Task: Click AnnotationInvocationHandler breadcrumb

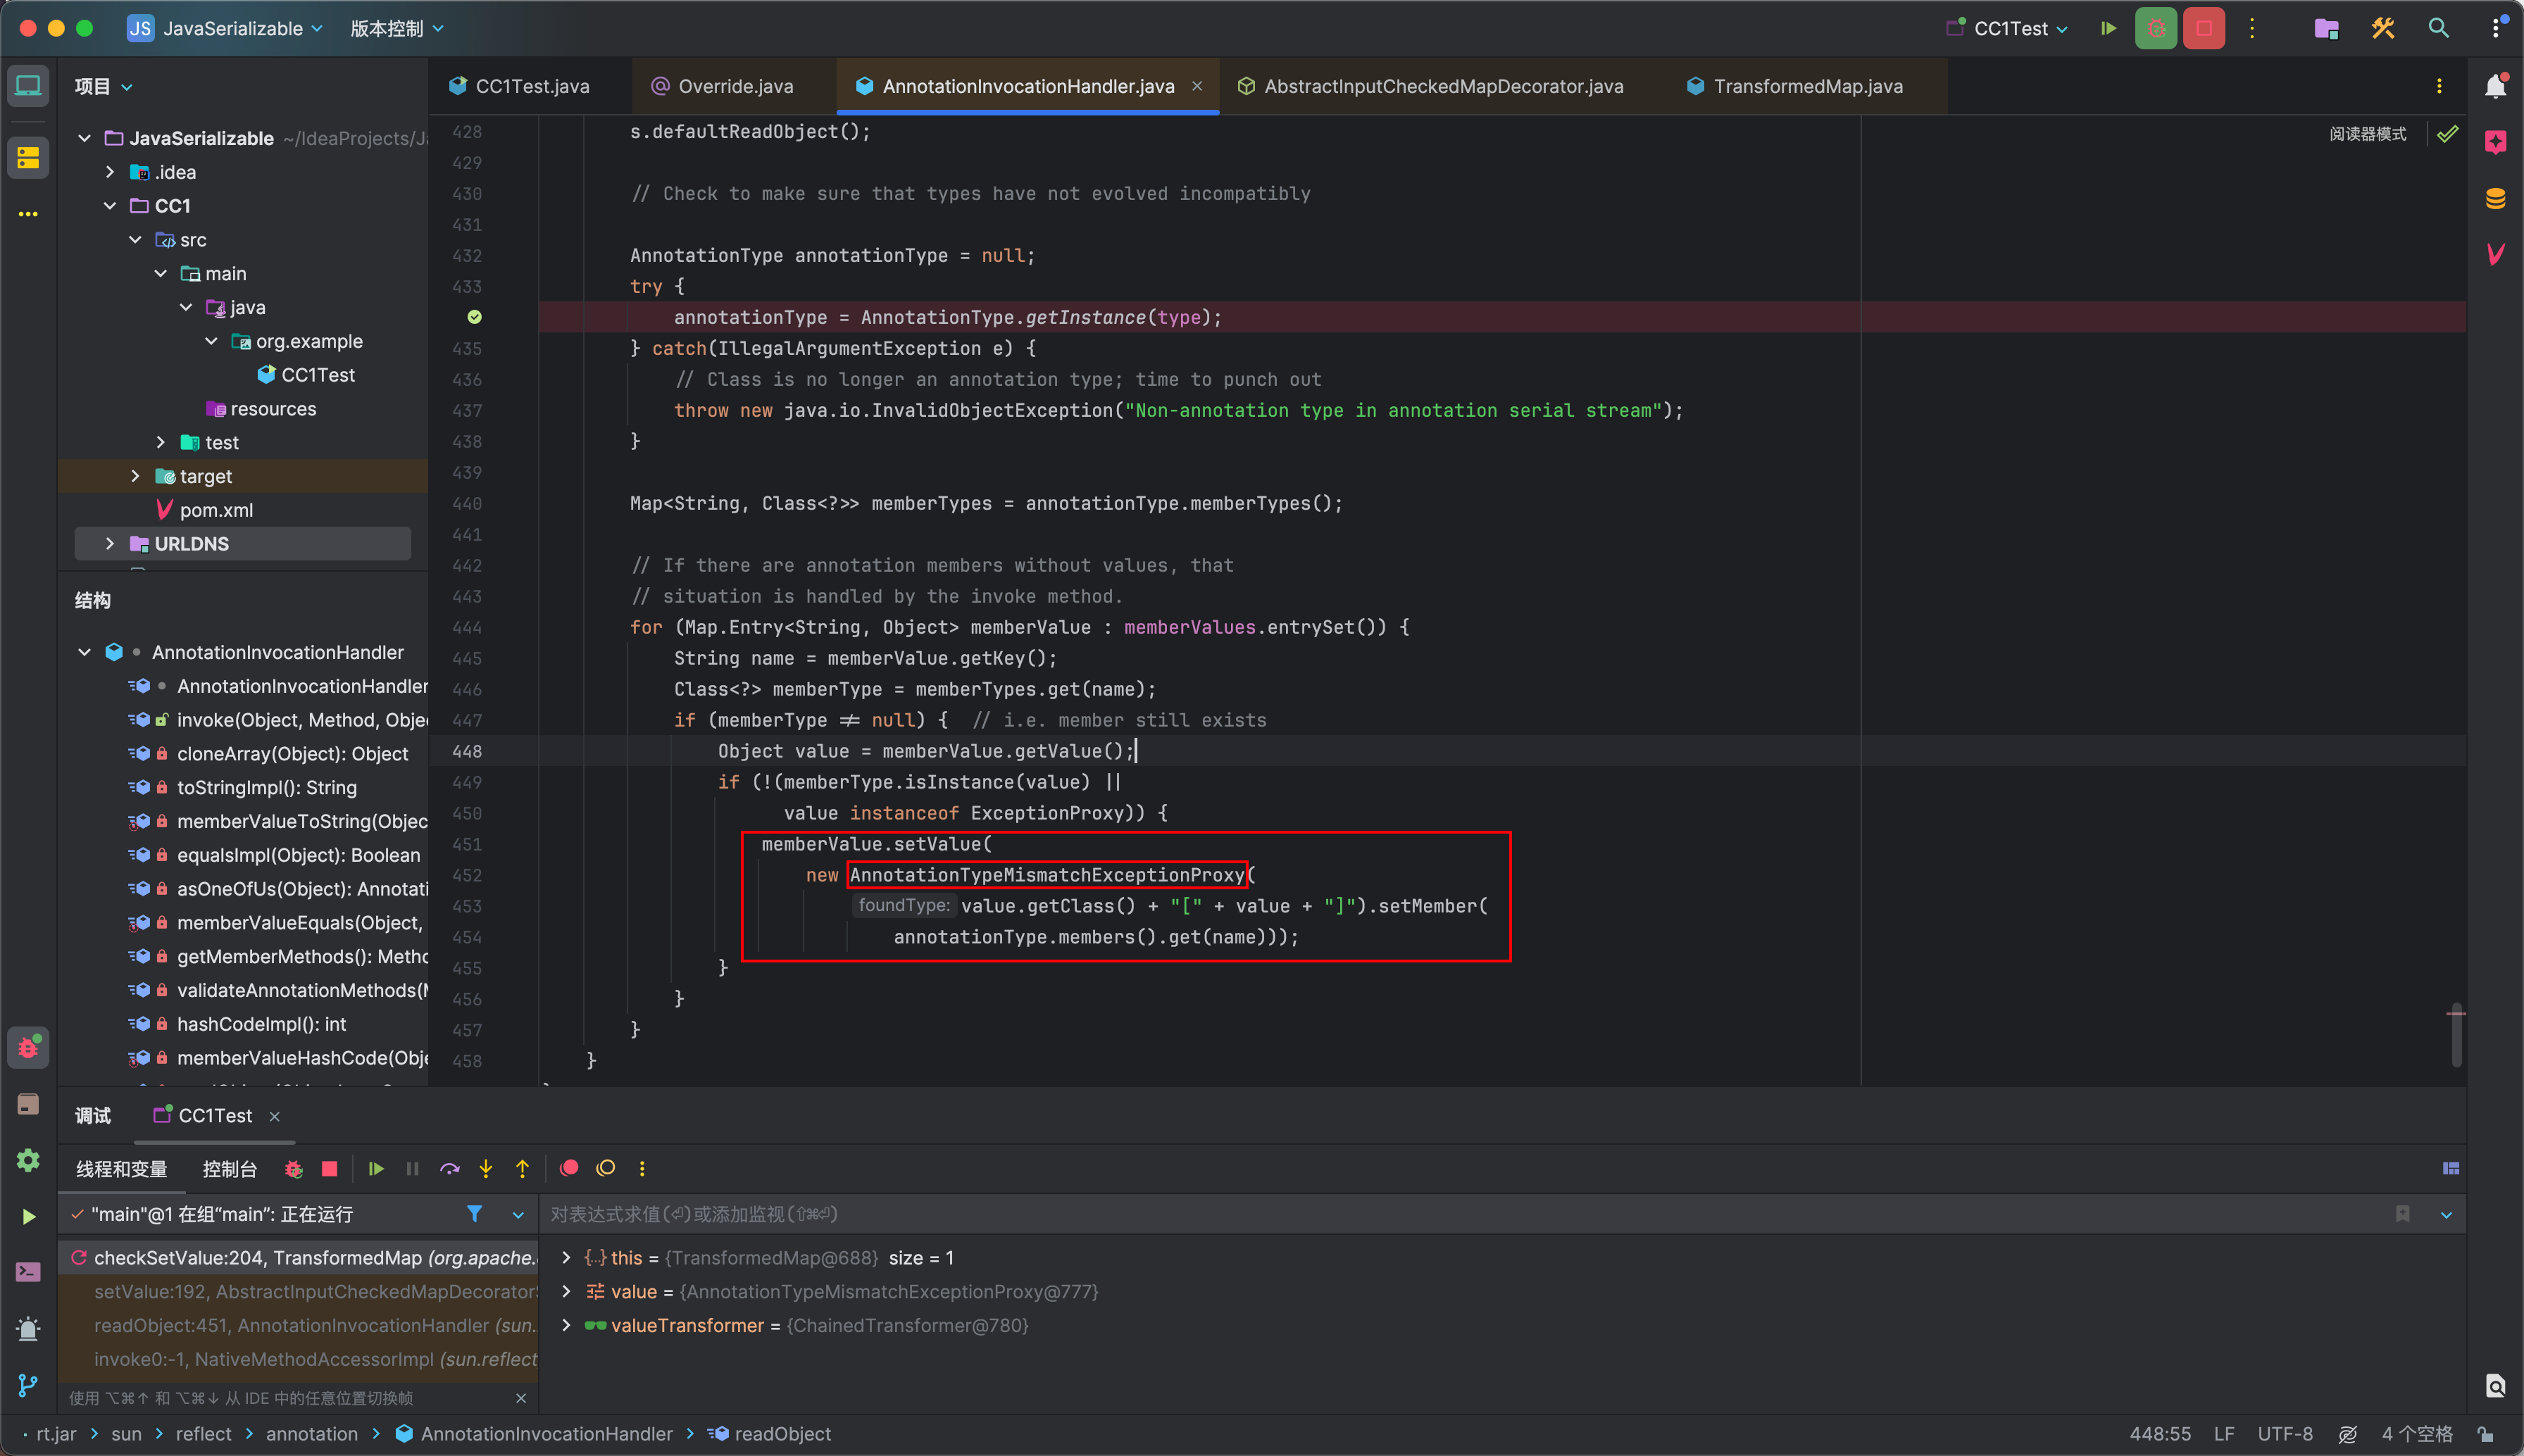Action: pyautogui.click(x=535, y=1434)
